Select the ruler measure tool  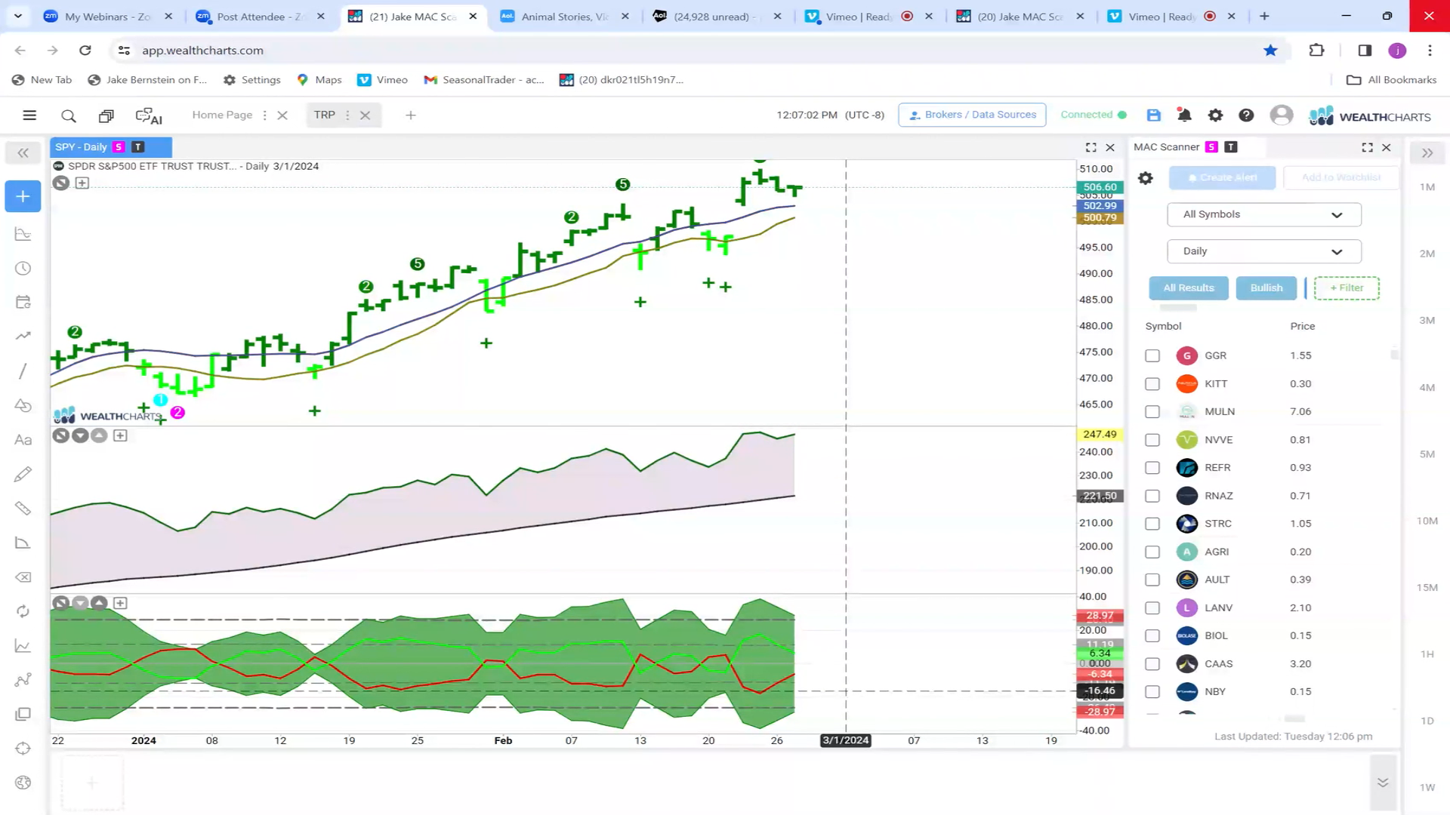[x=23, y=509]
